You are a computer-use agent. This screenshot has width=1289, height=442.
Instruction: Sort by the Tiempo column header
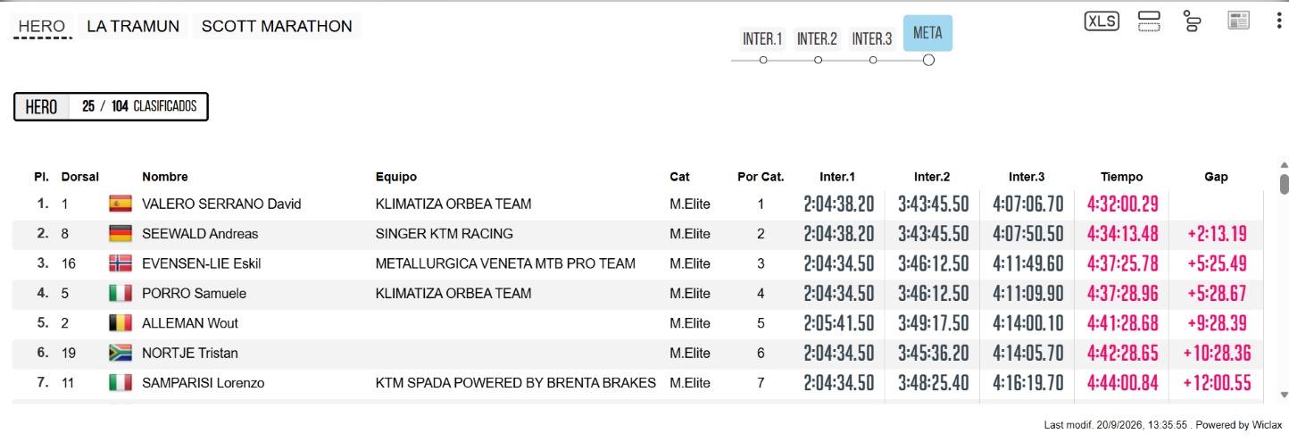[1121, 177]
